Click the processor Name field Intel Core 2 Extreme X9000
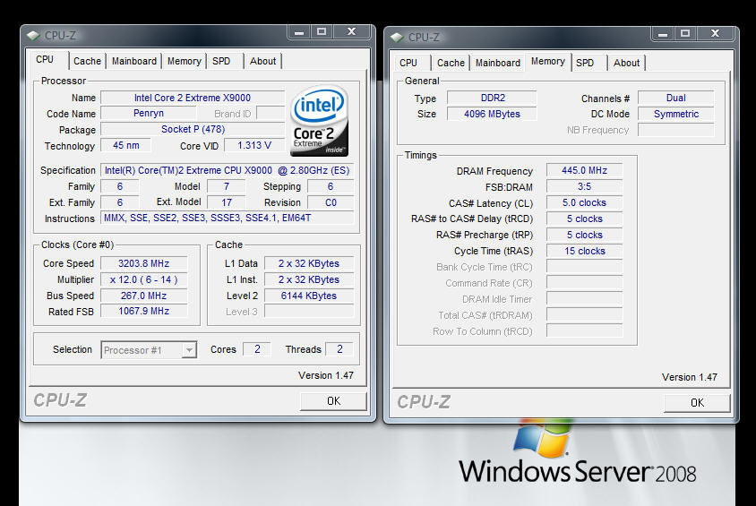This screenshot has height=506, width=756. tap(193, 98)
